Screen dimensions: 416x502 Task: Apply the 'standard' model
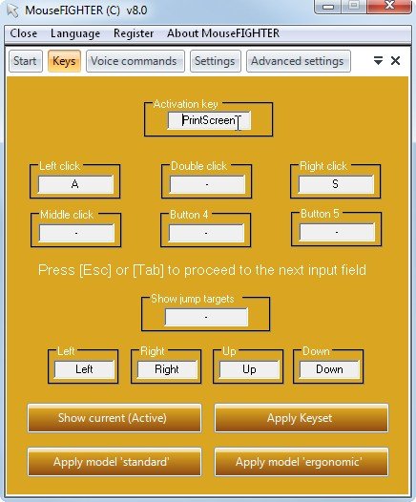pos(114,462)
